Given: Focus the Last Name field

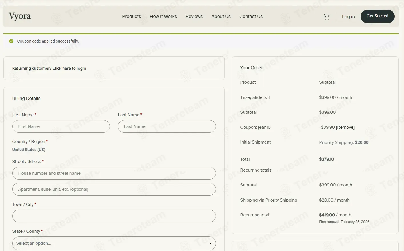Looking at the screenshot, I should coord(167,126).
